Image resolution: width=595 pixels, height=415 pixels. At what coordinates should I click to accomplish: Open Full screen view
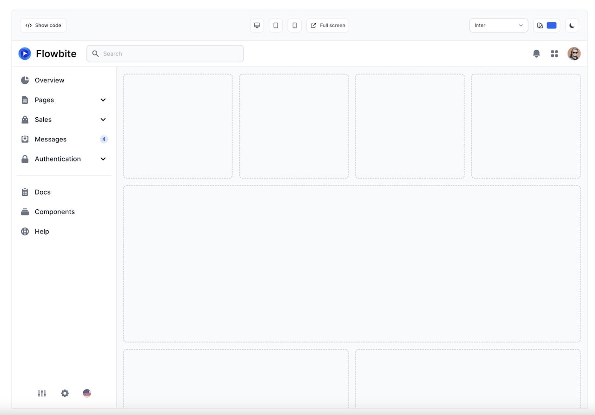328,25
